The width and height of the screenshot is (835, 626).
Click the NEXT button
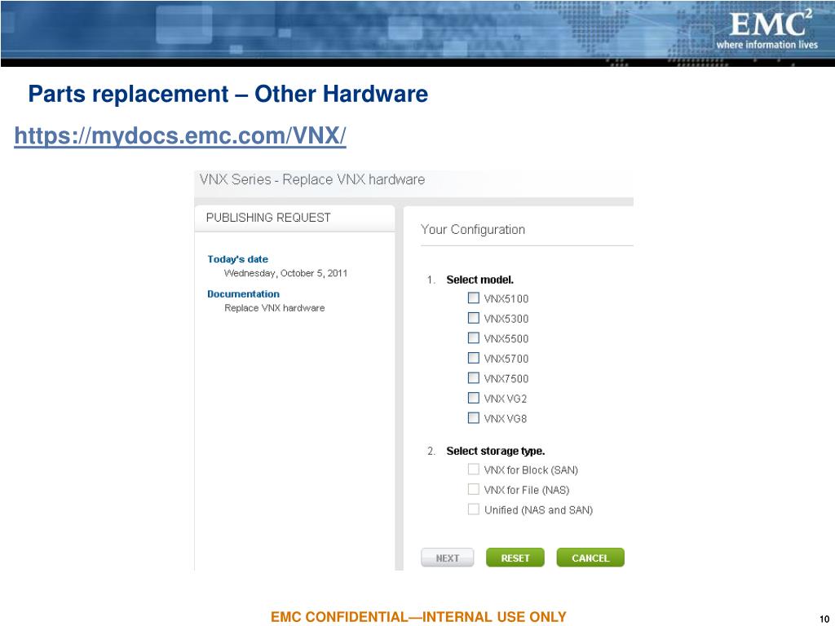(448, 558)
